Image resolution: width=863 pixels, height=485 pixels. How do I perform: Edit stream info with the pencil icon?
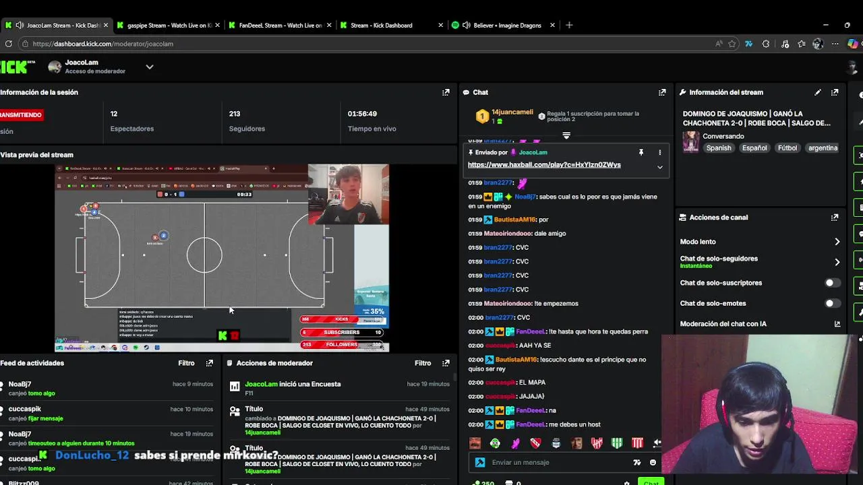pos(818,92)
